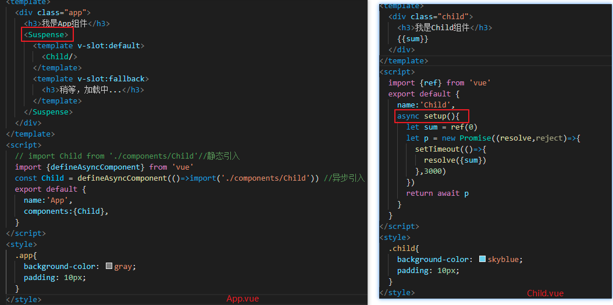Viewport: 613px width, 305px height.
Task: Click the name:'App' line
Action: pos(48,200)
